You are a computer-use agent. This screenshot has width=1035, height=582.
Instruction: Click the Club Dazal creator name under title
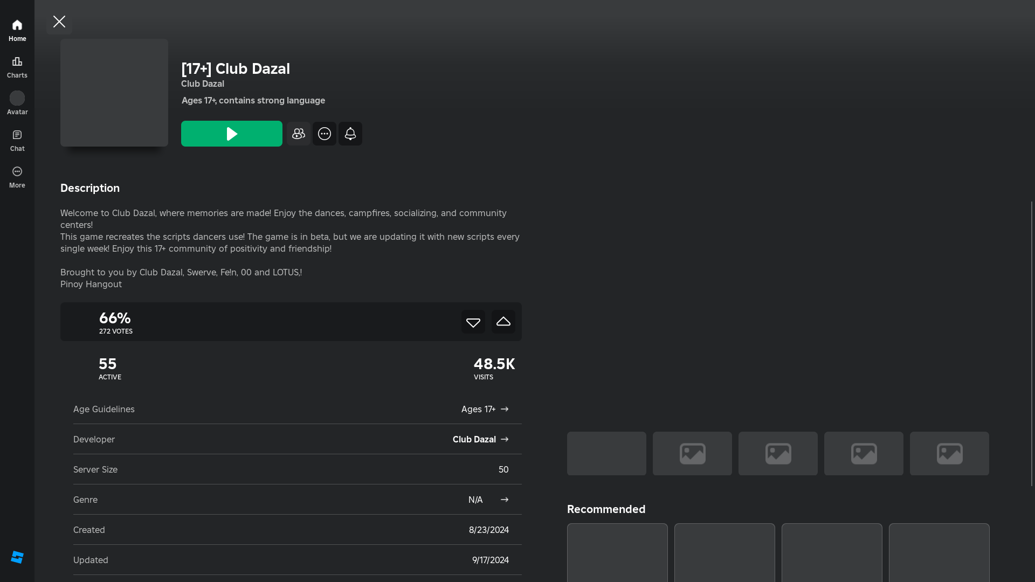[x=203, y=84]
